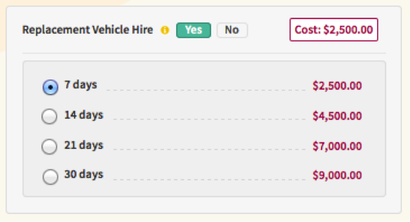The height and width of the screenshot is (222, 410).
Task: Click the Cost: $2,500.00 summary box
Action: (x=334, y=30)
